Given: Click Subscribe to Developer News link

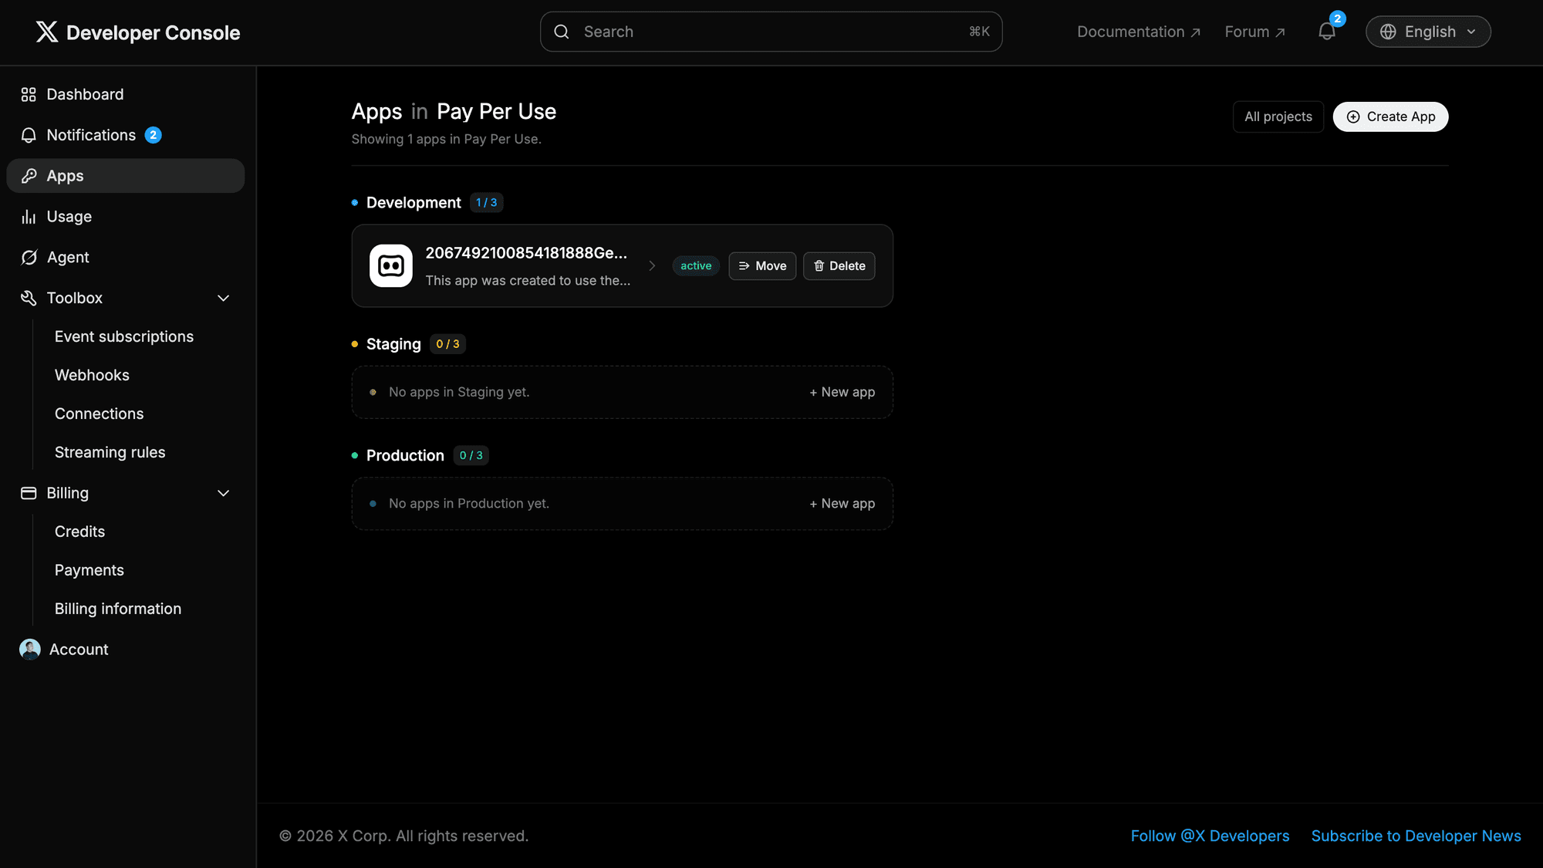Looking at the screenshot, I should [x=1416, y=836].
